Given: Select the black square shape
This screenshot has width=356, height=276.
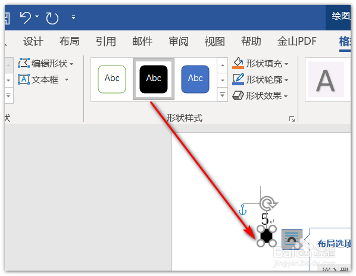Looking at the screenshot, I should (x=266, y=235).
